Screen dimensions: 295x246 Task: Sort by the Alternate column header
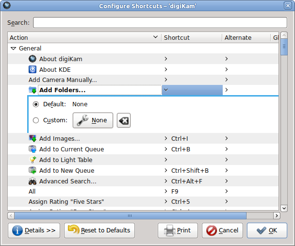coord(246,38)
